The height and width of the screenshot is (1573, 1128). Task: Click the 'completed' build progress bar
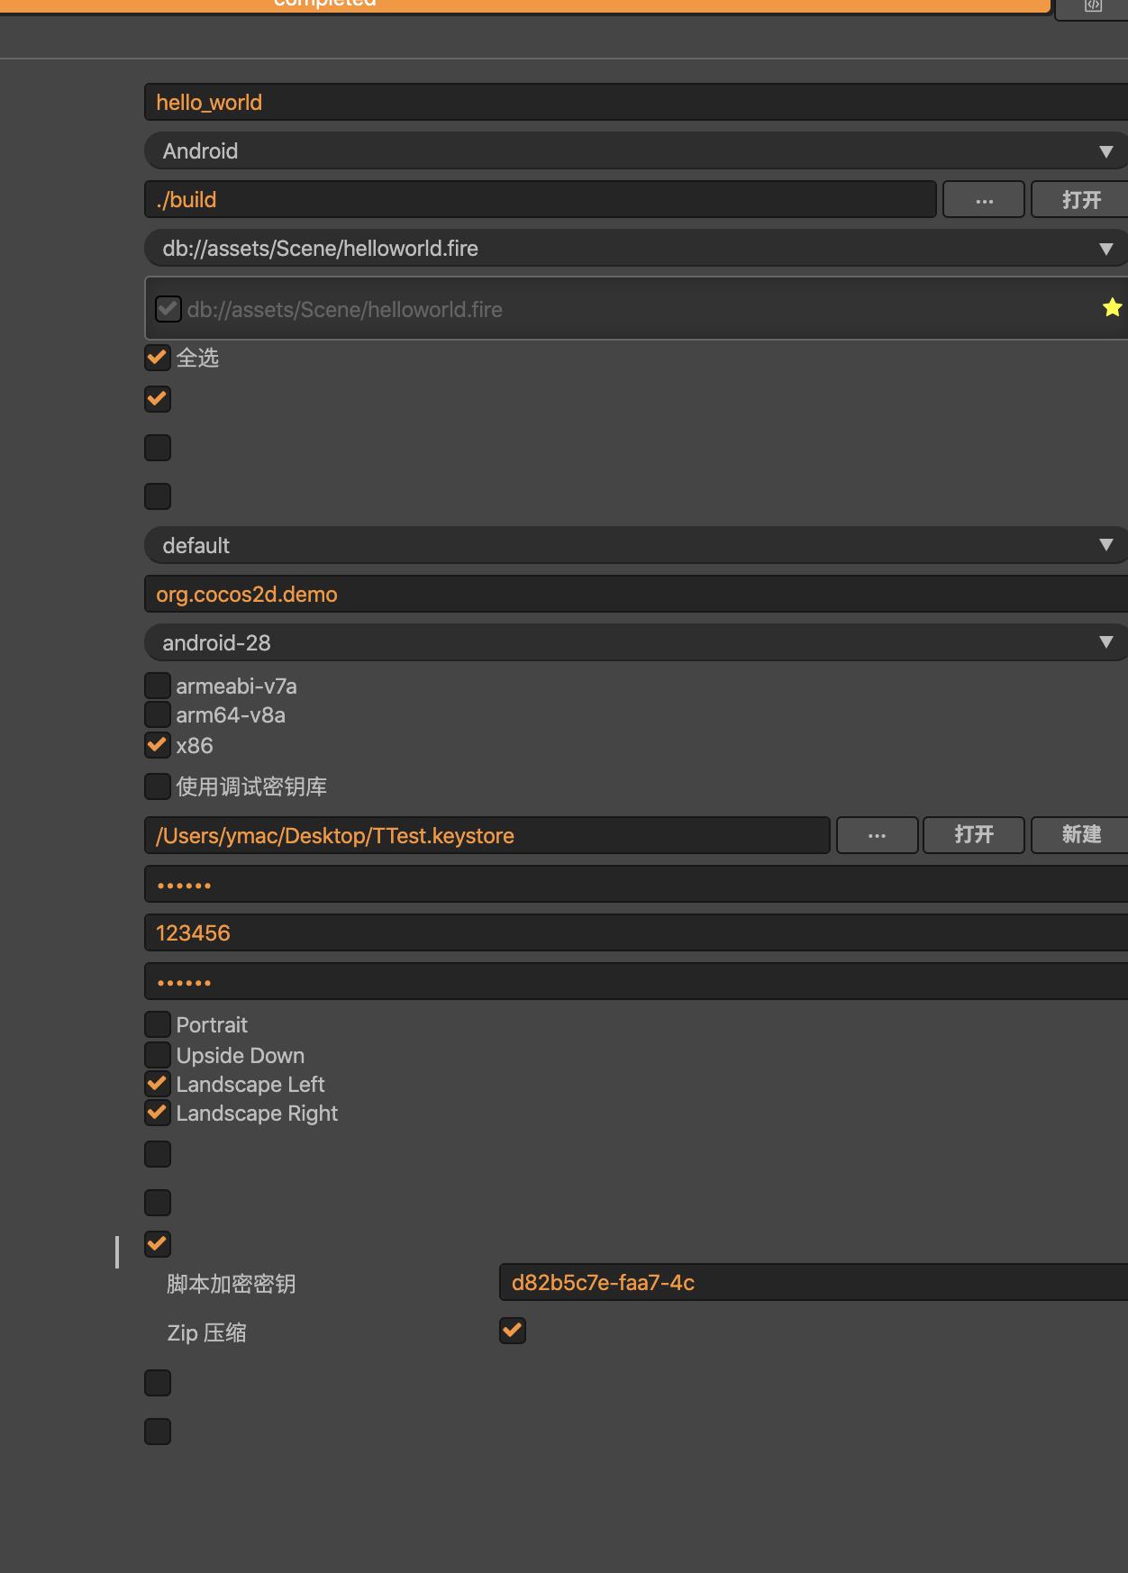[525, 5]
